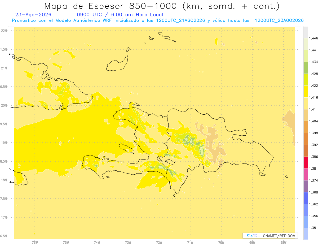Click the '0900 UTC / 6:00 am Hora Local' text
Image resolution: width=318 pixels, height=246 pixels.
120,15
